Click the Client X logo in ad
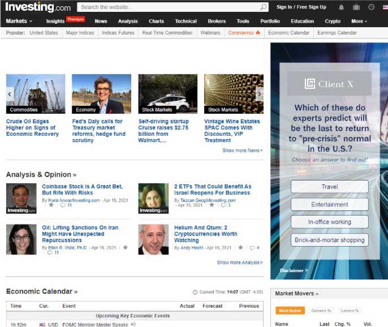 click(x=329, y=84)
